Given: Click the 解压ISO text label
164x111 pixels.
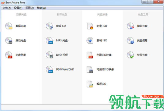Looking at the screenshot, I should 101,84.
